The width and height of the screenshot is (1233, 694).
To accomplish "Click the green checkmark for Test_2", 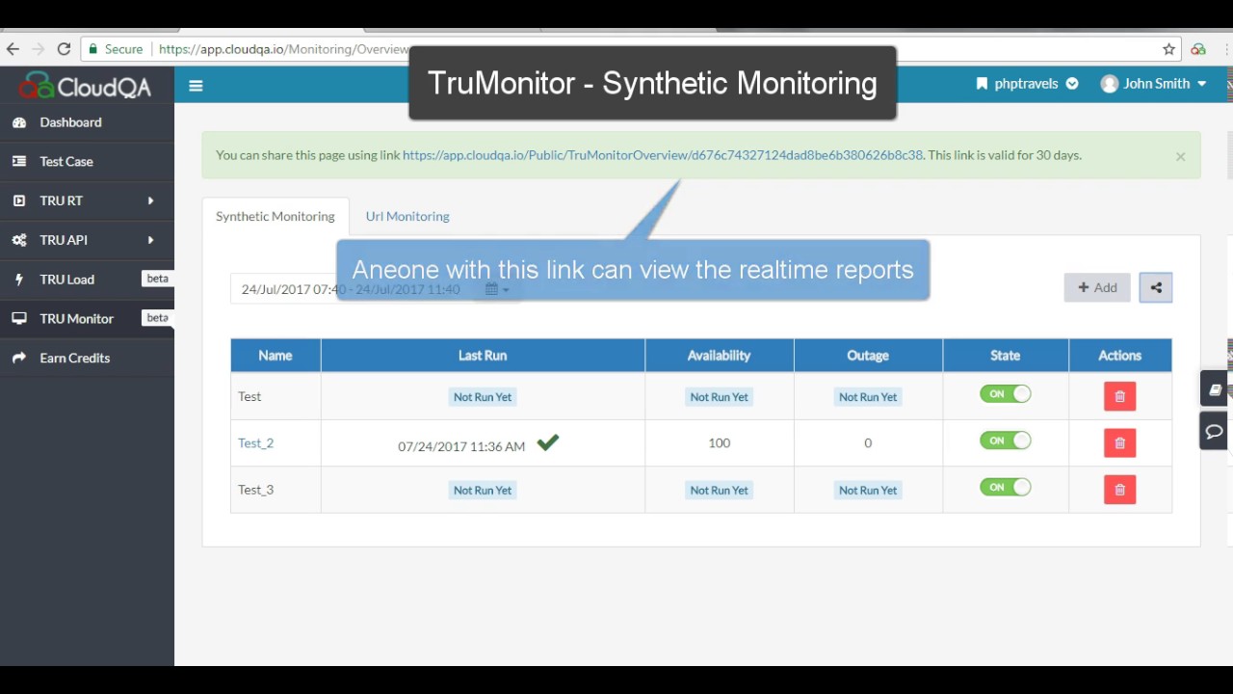I will (x=548, y=442).
